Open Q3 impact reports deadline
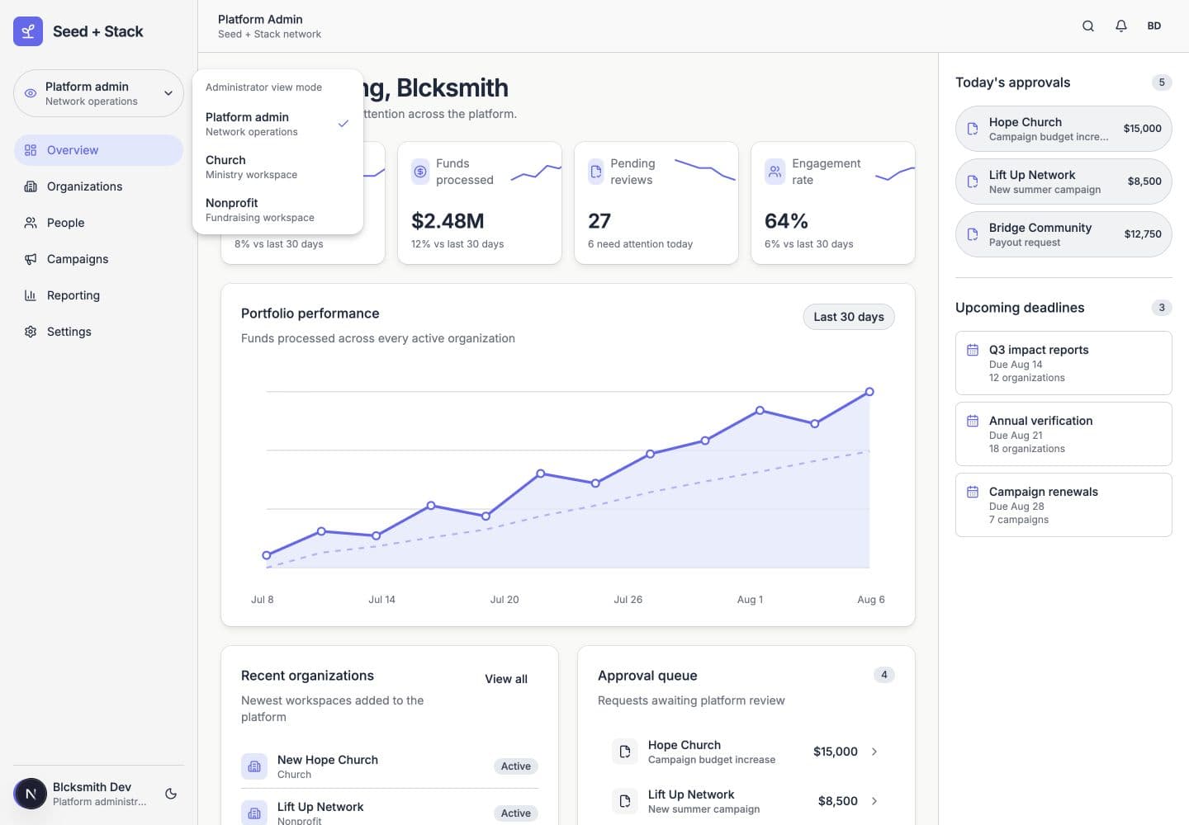The height and width of the screenshot is (825, 1189). coord(1063,363)
